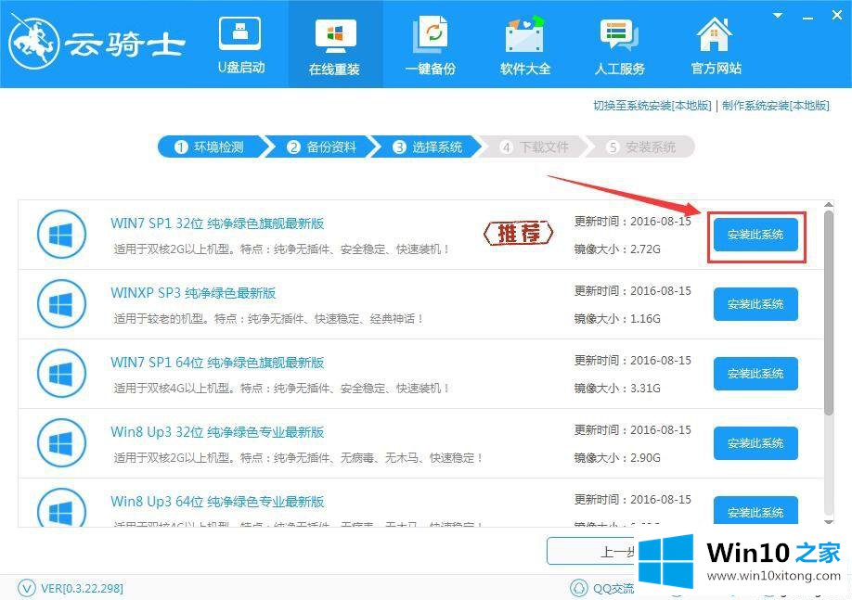Click scrollbar down arrow of system list
Image resolution: width=852 pixels, height=600 pixels.
coord(829,522)
